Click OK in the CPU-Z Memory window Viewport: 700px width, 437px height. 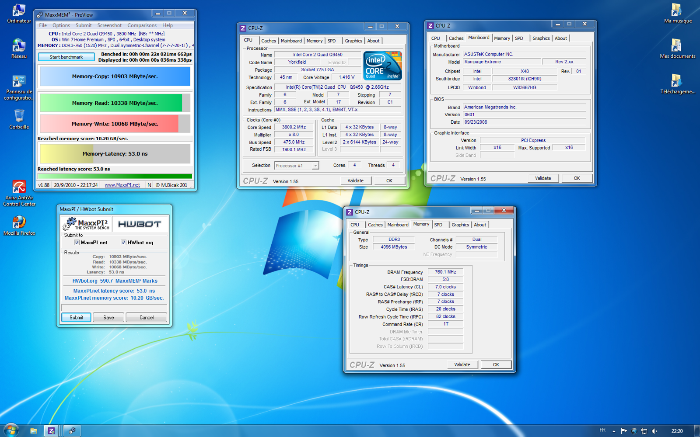pos(496,364)
